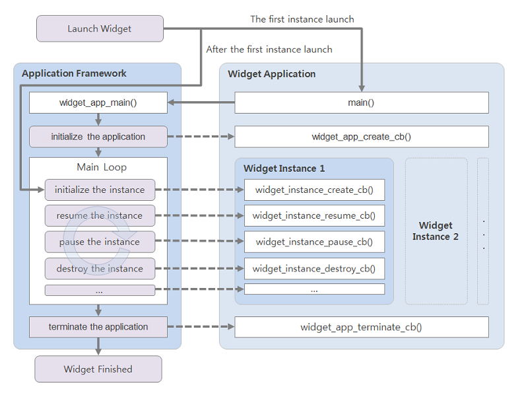Collapse the narrow dotted panel beside Widget Instance 2
The width and height of the screenshot is (528, 397).
point(483,231)
